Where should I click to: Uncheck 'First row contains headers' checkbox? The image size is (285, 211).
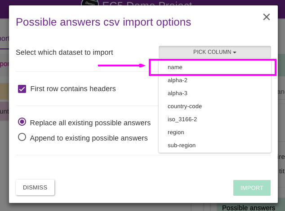(22, 89)
